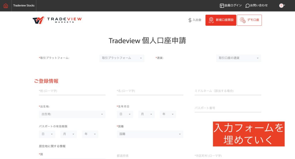Image resolution: width=295 pixels, height=159 pixels.
Task: Open the passport expiry month dropdown
Action: (x=69, y=134)
